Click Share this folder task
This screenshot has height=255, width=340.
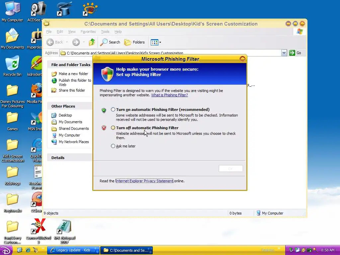(72, 90)
